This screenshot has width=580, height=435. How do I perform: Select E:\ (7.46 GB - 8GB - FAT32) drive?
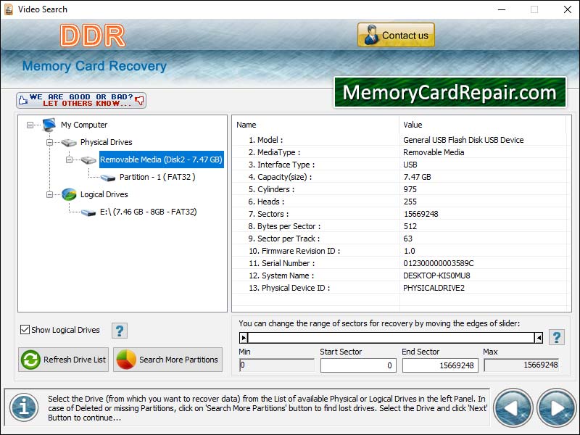click(x=149, y=212)
